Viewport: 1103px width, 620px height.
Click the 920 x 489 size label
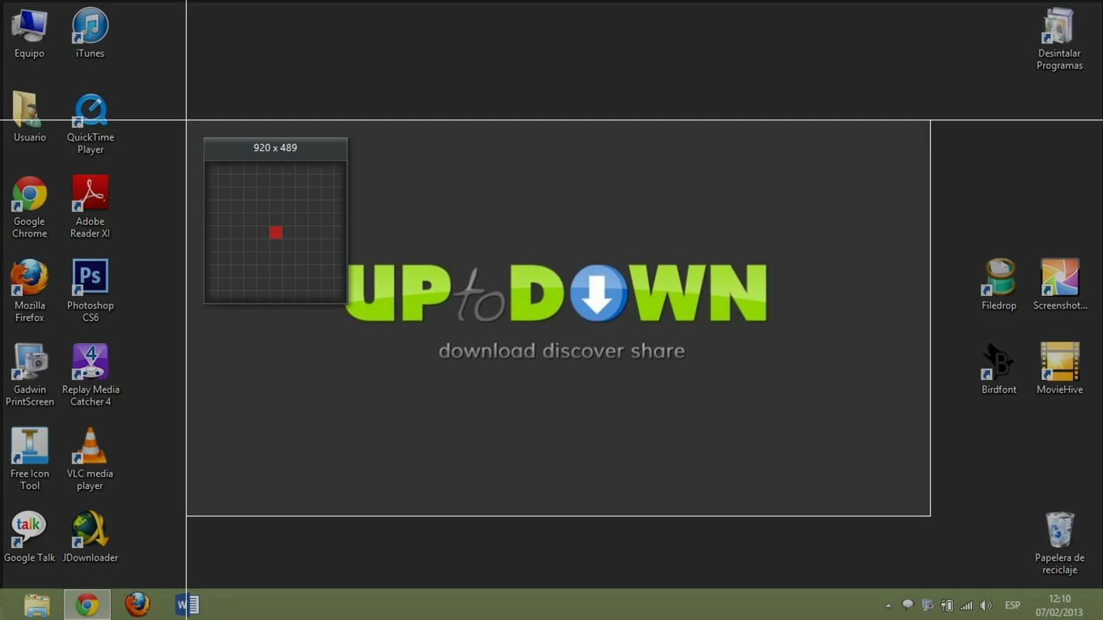point(275,147)
